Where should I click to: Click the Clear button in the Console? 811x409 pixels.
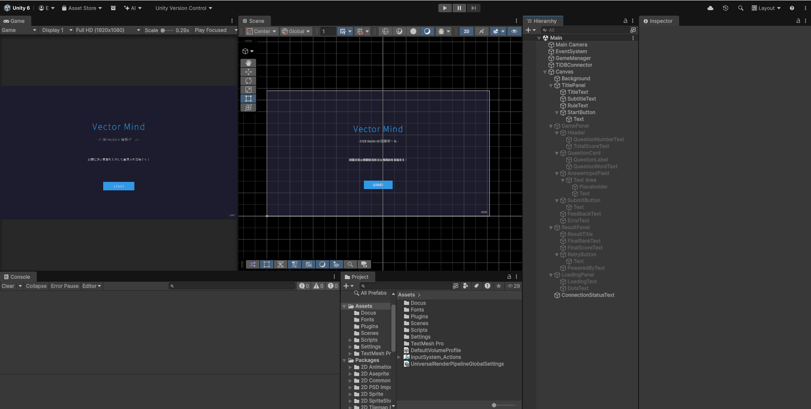(x=8, y=286)
